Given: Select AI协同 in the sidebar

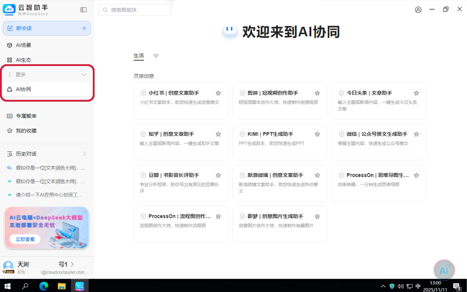Looking at the screenshot, I should click(x=47, y=89).
